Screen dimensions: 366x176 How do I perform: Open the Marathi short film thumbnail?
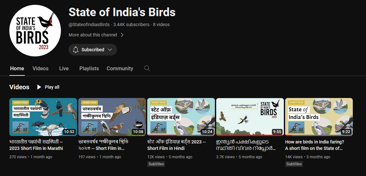pyautogui.click(x=43, y=117)
